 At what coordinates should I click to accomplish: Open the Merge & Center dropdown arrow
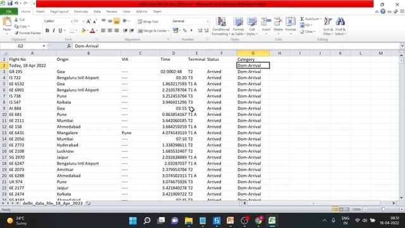(x=169, y=31)
